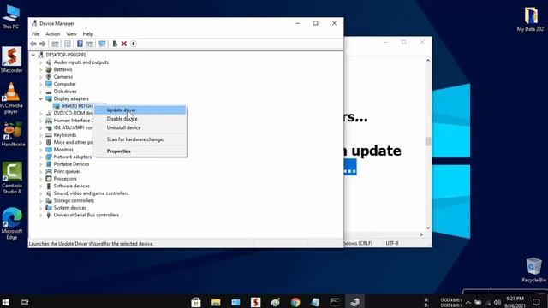Click Notepad scrollbar down arrow
This screenshot has width=548, height=308.
click(428, 228)
